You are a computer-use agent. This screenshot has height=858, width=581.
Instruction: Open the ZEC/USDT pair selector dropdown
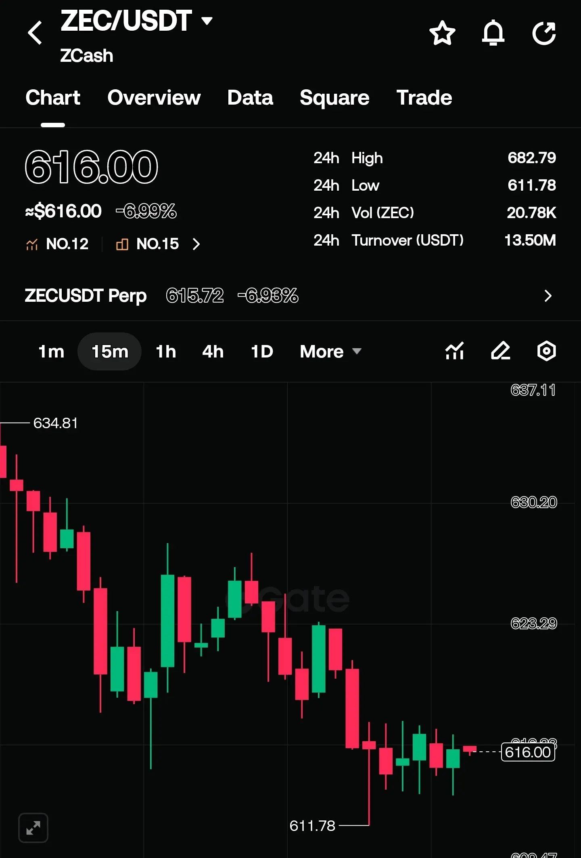pyautogui.click(x=136, y=21)
